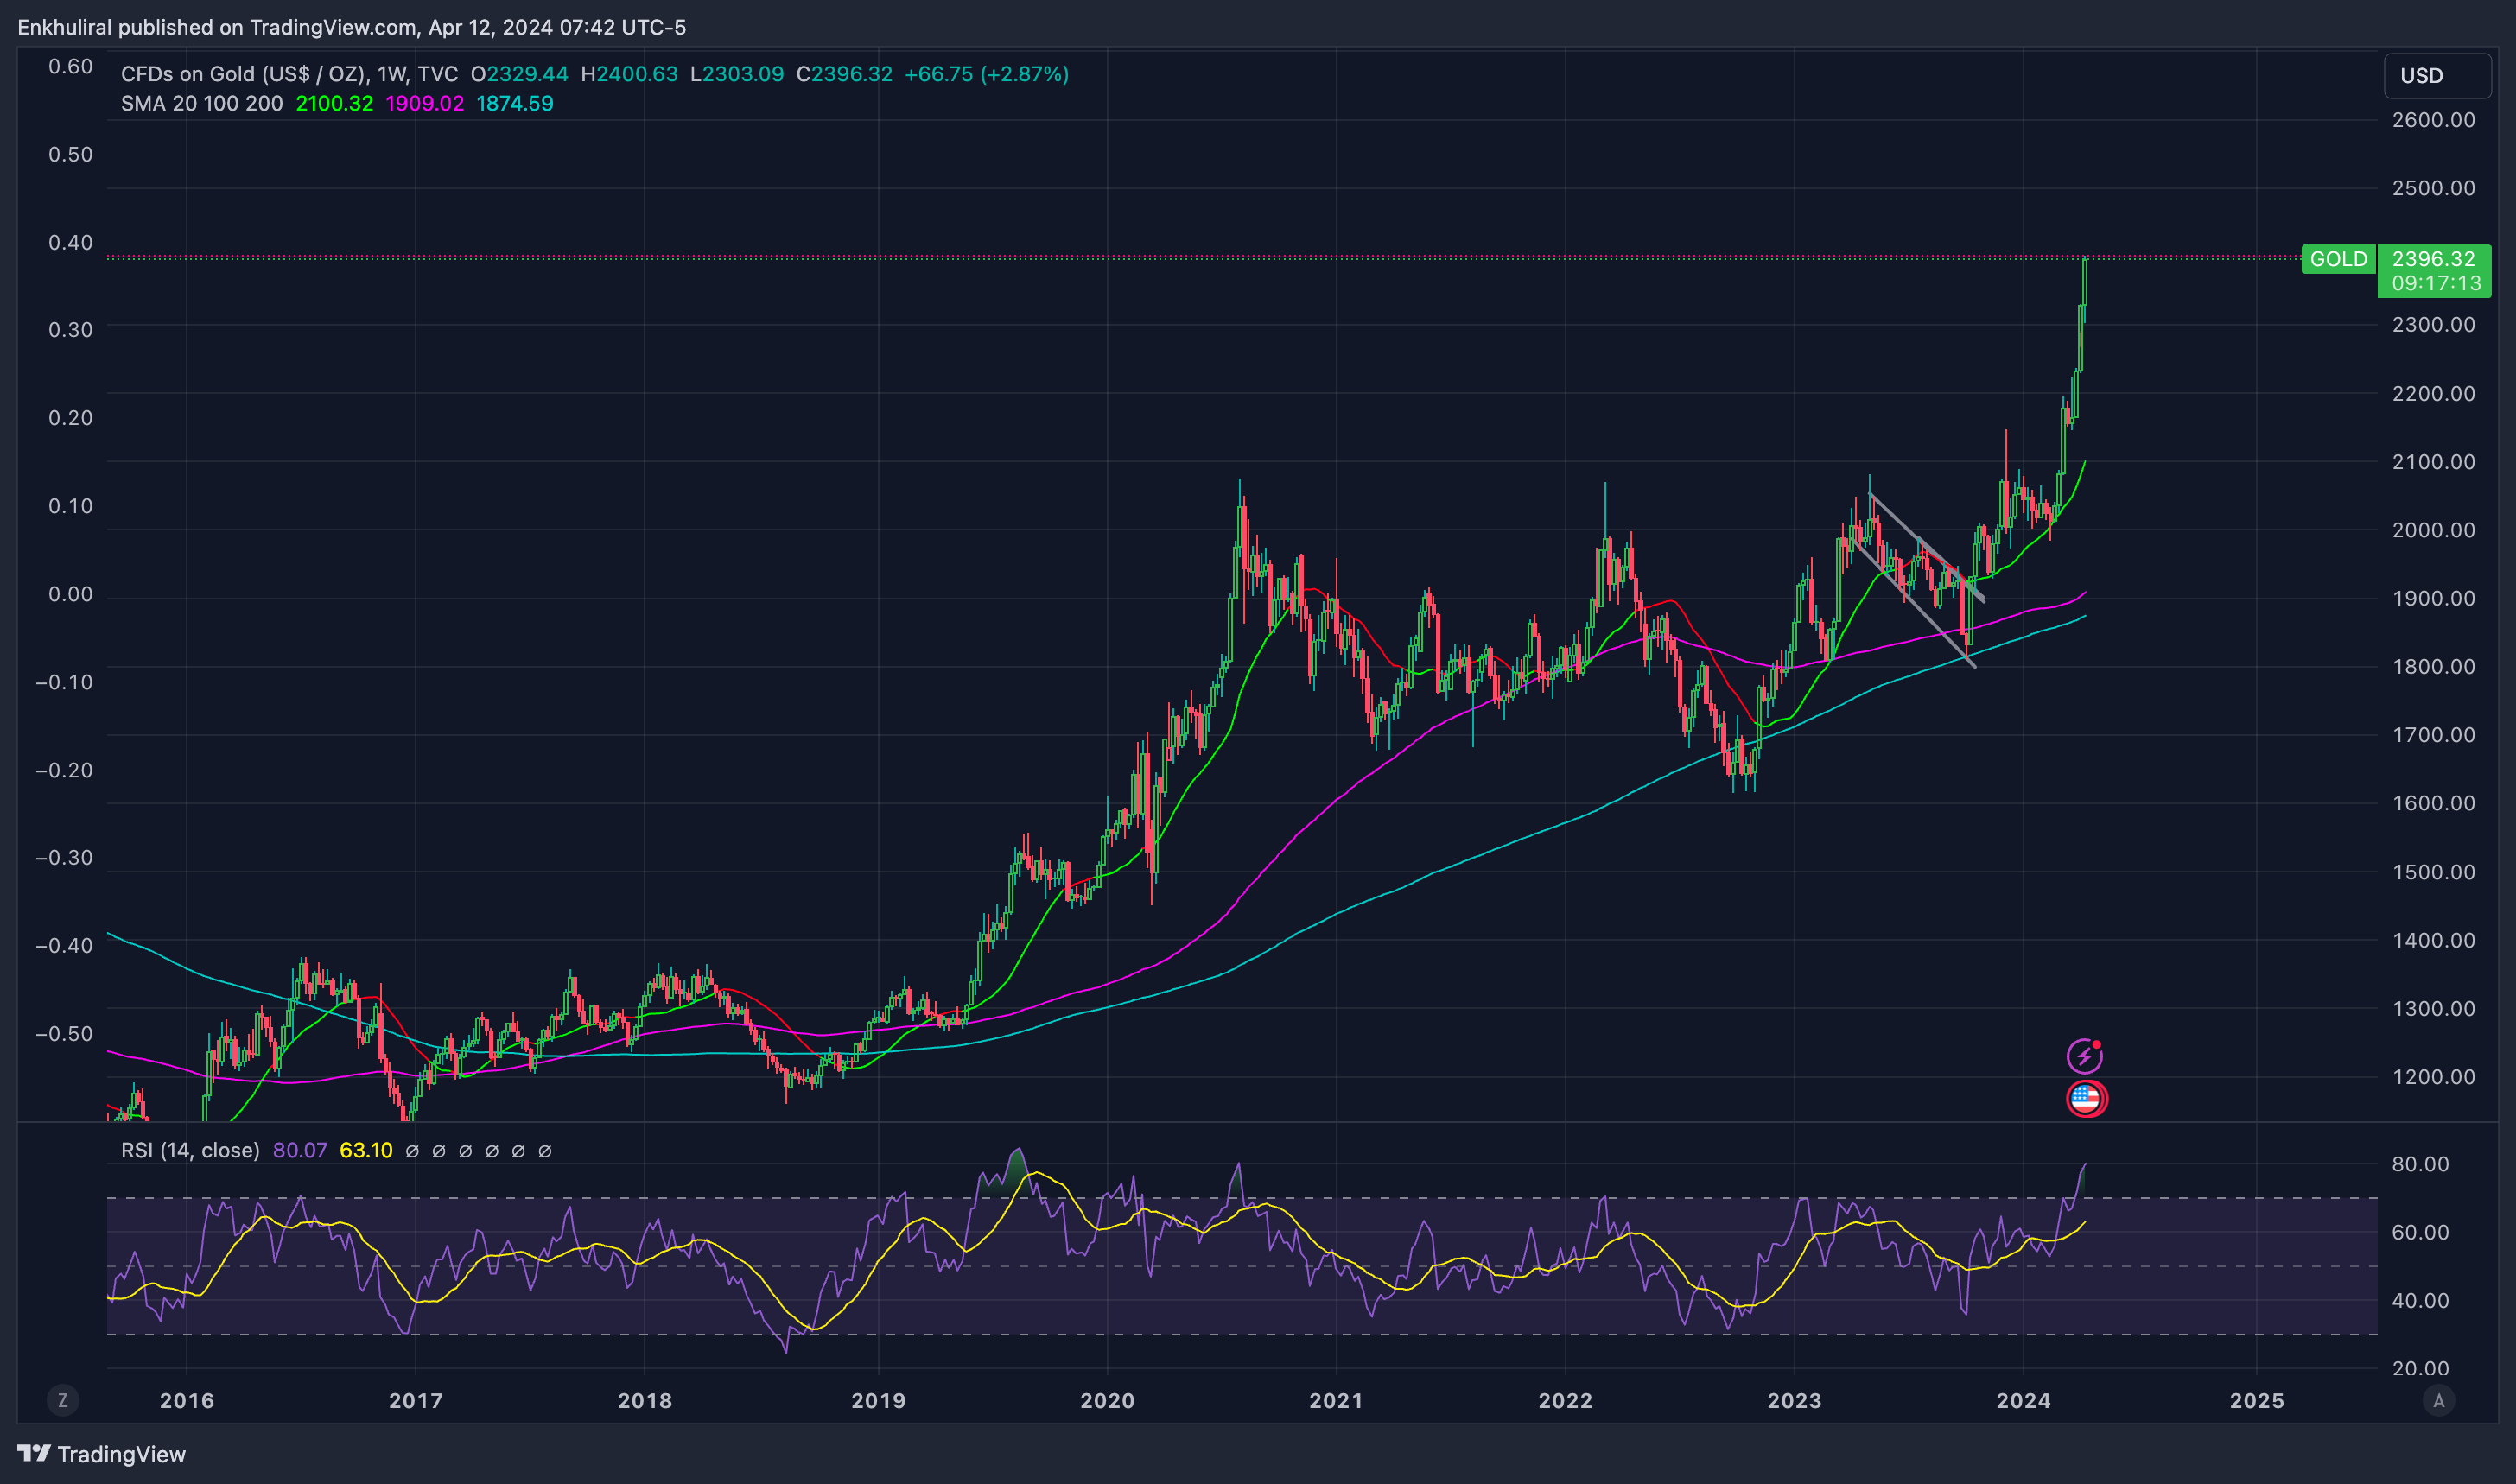The image size is (2516, 1484).
Task: Click the 2024 label on time axis
Action: (x=2023, y=1400)
